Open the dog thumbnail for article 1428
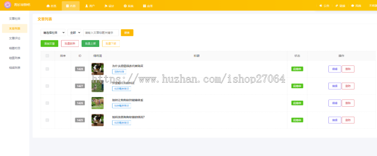 [x=98, y=69]
